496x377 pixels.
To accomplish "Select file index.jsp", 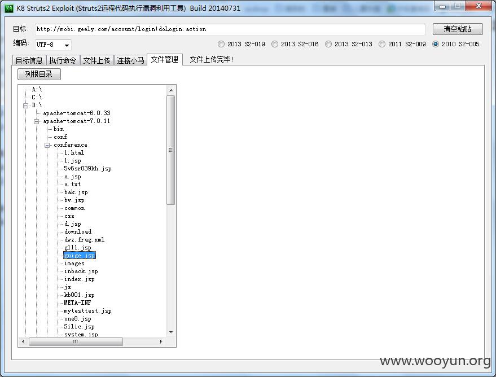I will (x=80, y=279).
